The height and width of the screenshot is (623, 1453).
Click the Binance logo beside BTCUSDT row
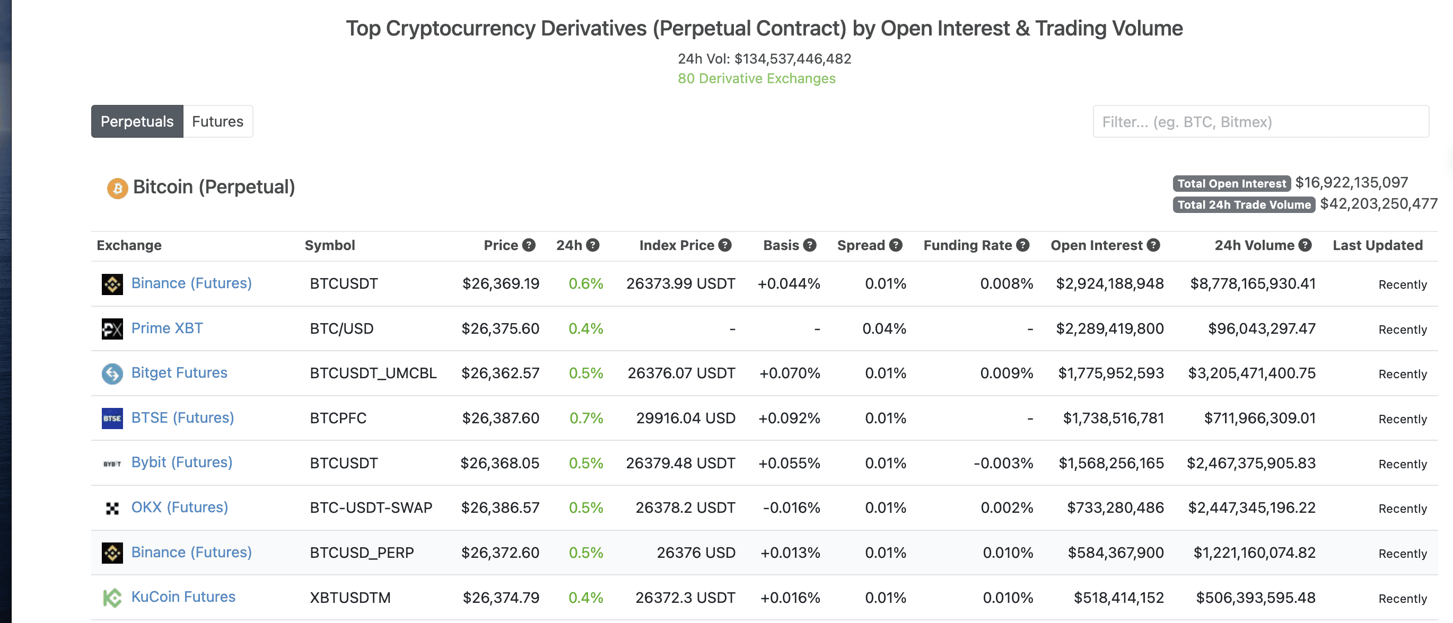112,284
